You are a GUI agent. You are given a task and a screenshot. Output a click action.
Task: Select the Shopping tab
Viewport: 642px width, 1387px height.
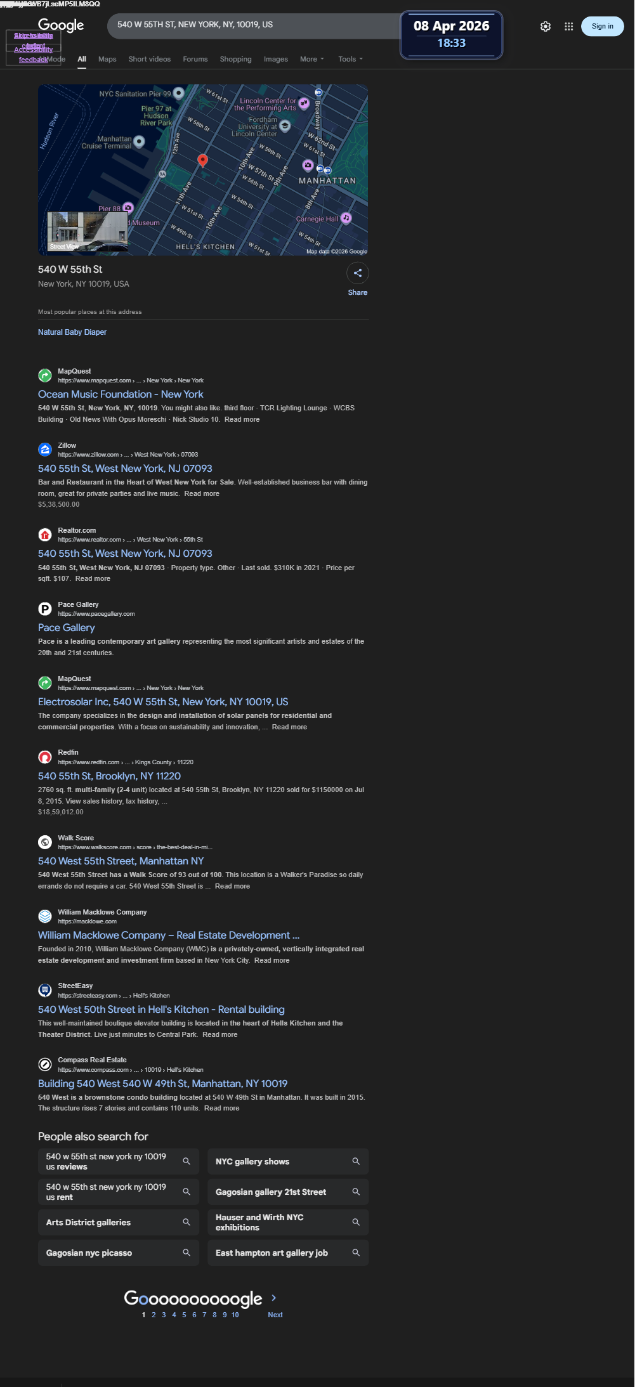click(x=235, y=59)
